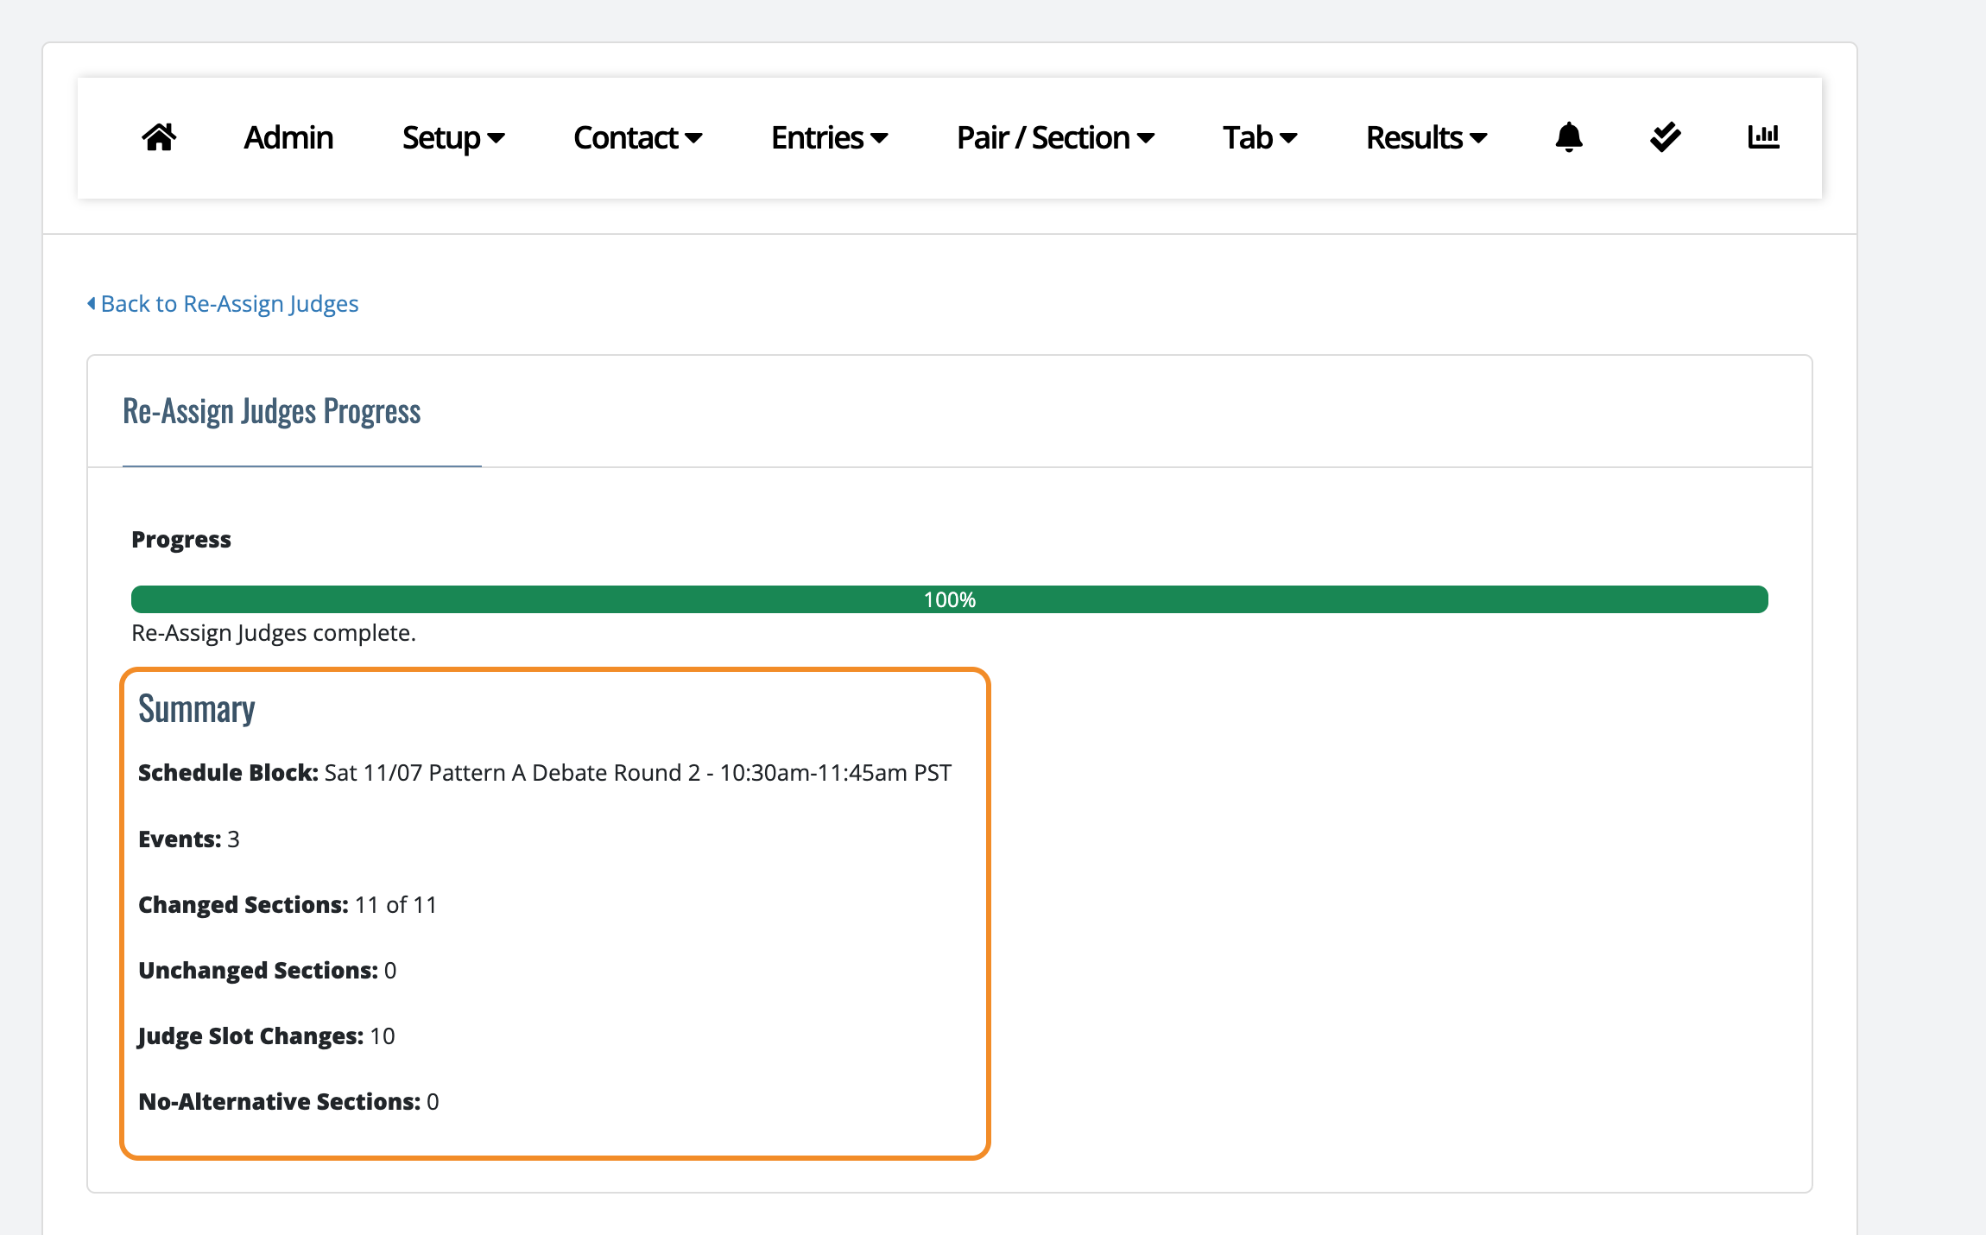Image resolution: width=1986 pixels, height=1235 pixels.
Task: Open notifications bell icon
Action: coord(1569,137)
